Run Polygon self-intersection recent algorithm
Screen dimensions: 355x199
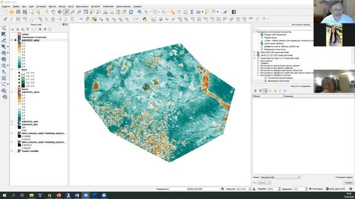[275, 35]
